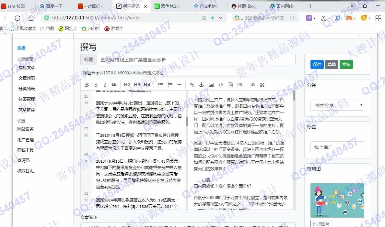The height and width of the screenshot is (227, 385).
Task: Apply the H2 heading style
Action: click(x=127, y=85)
